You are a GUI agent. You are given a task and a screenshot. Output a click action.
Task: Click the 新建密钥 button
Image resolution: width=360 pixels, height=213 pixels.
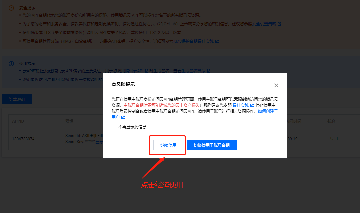click(17, 100)
